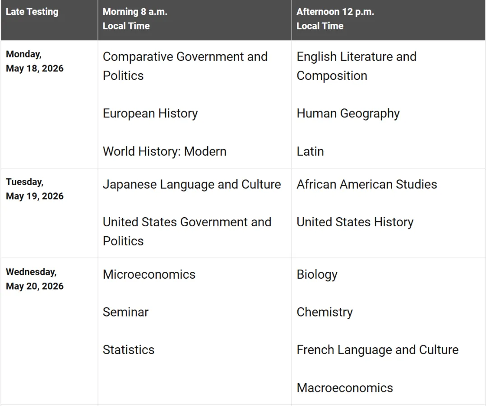Viewport: 486px width, 406px height.
Task: Select the Microeconomics exam
Action: point(149,275)
